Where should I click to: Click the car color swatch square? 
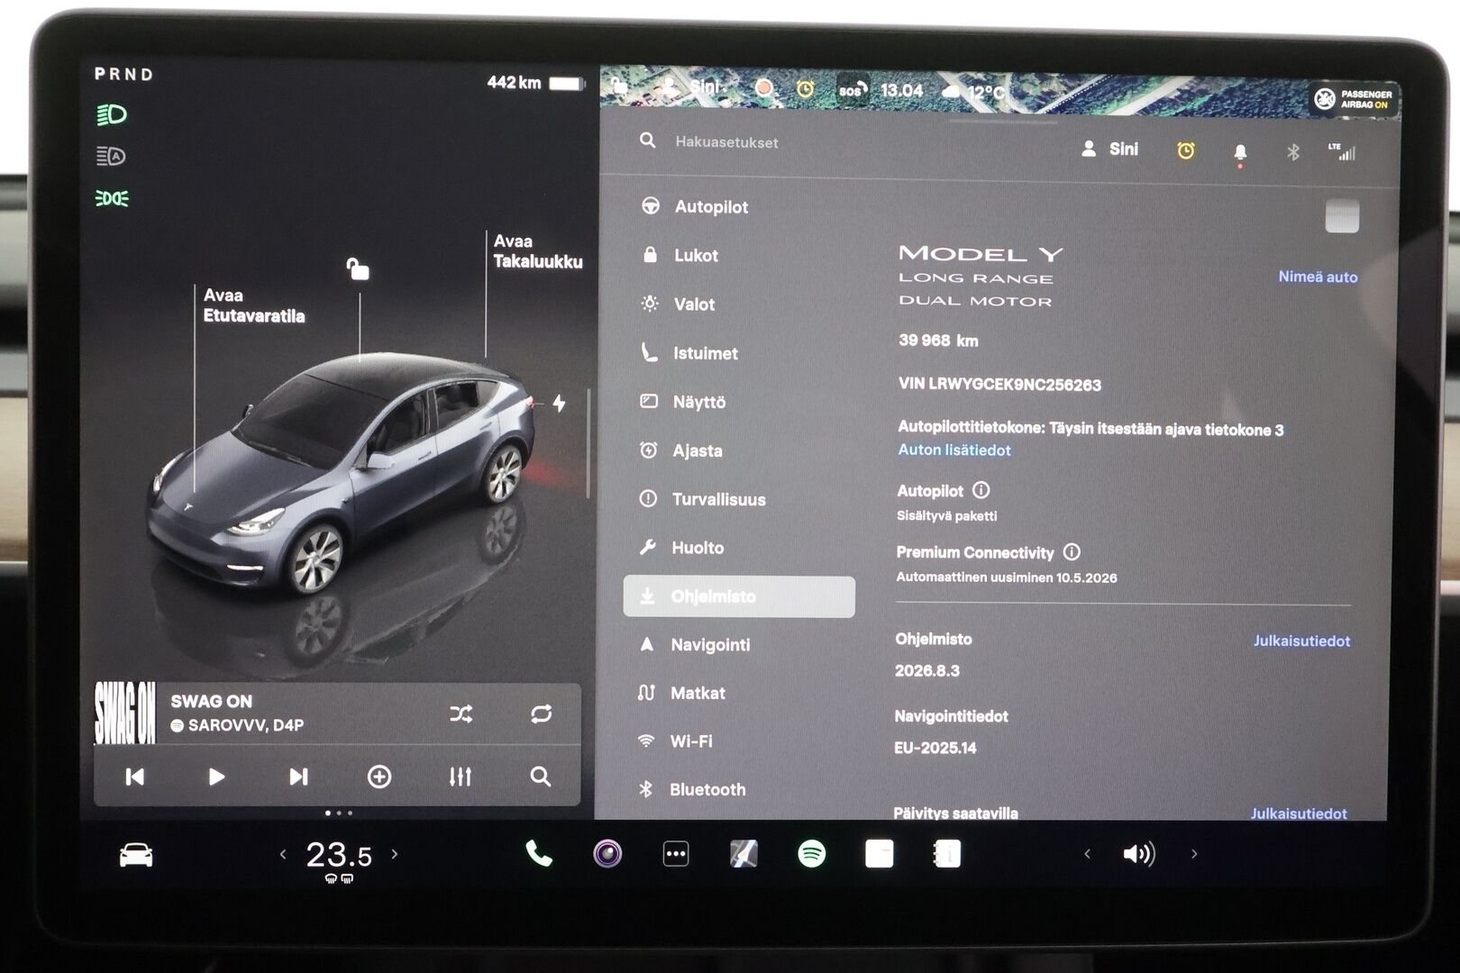pyautogui.click(x=1342, y=216)
